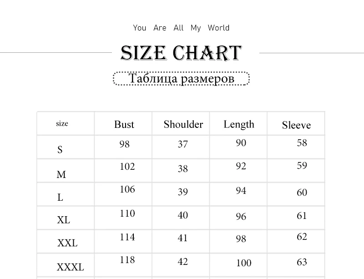Click bust value 98 for size S
The image size is (364, 279).
coord(124,144)
